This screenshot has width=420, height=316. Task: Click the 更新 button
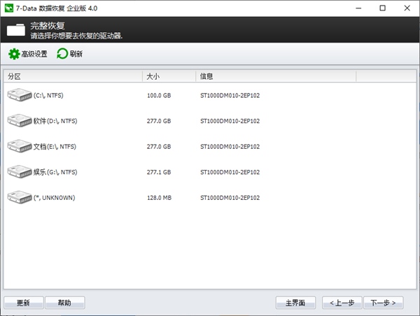[x=24, y=303]
